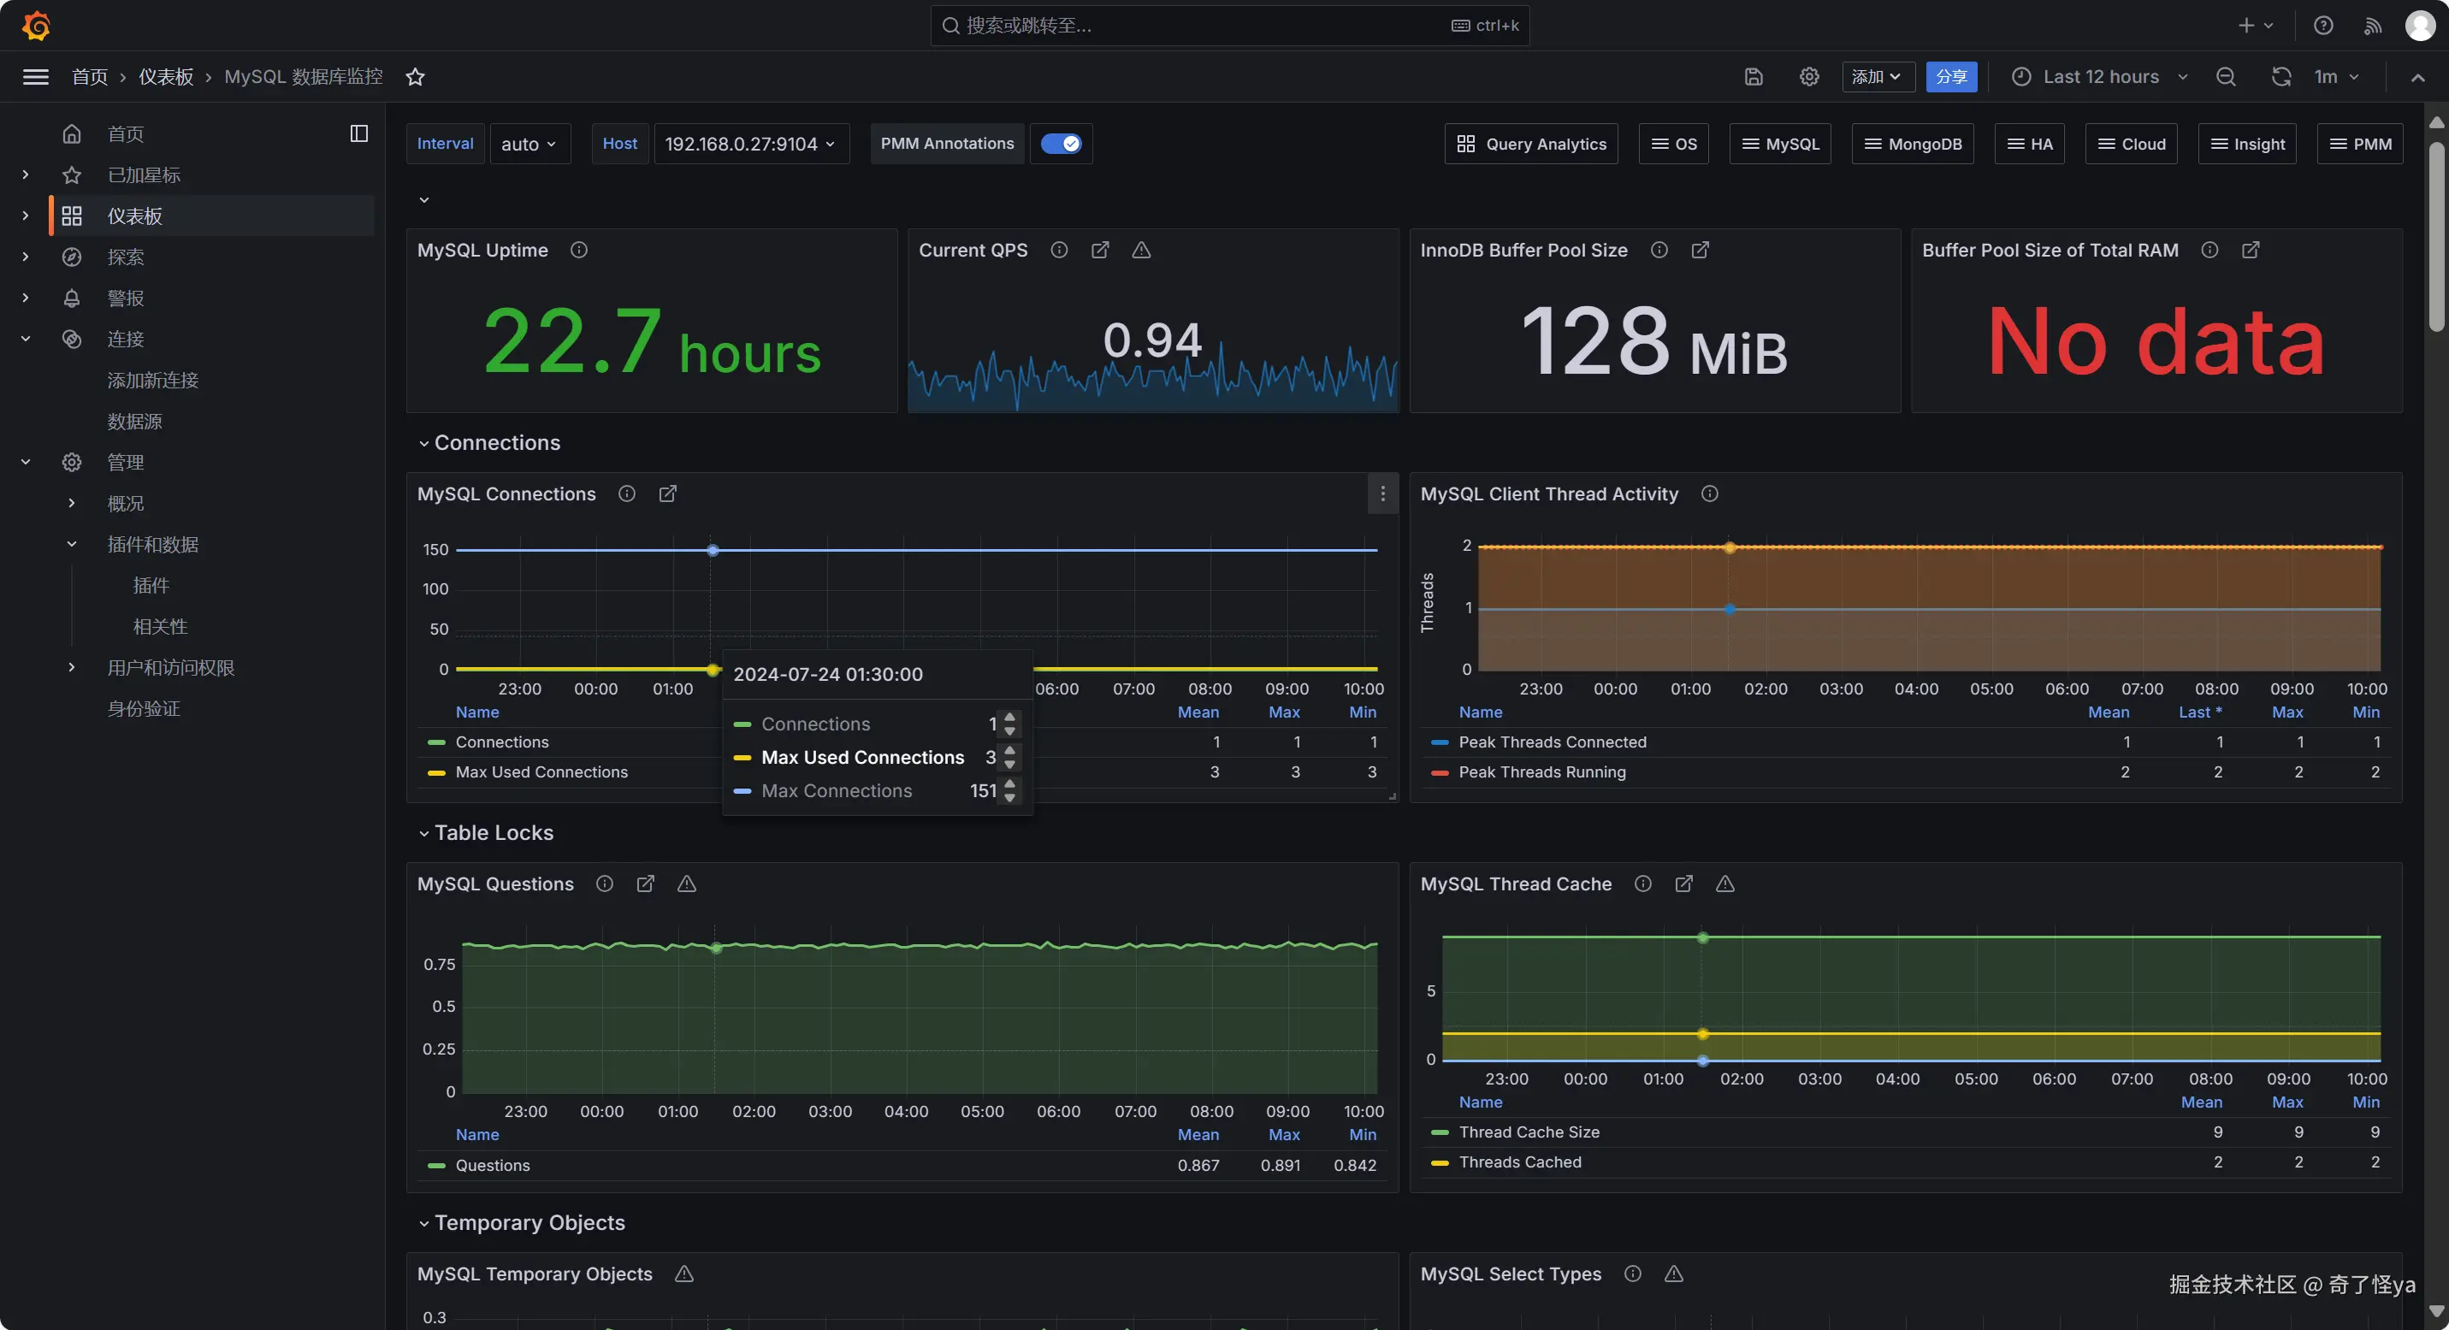Open MySQL Connections panel three-dot menu
The height and width of the screenshot is (1330, 2449).
(1382, 494)
